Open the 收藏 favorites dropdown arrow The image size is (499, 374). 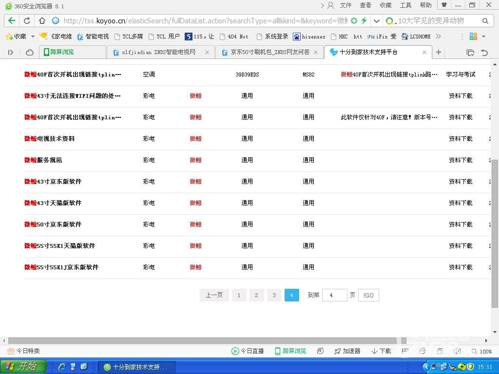click(x=33, y=37)
